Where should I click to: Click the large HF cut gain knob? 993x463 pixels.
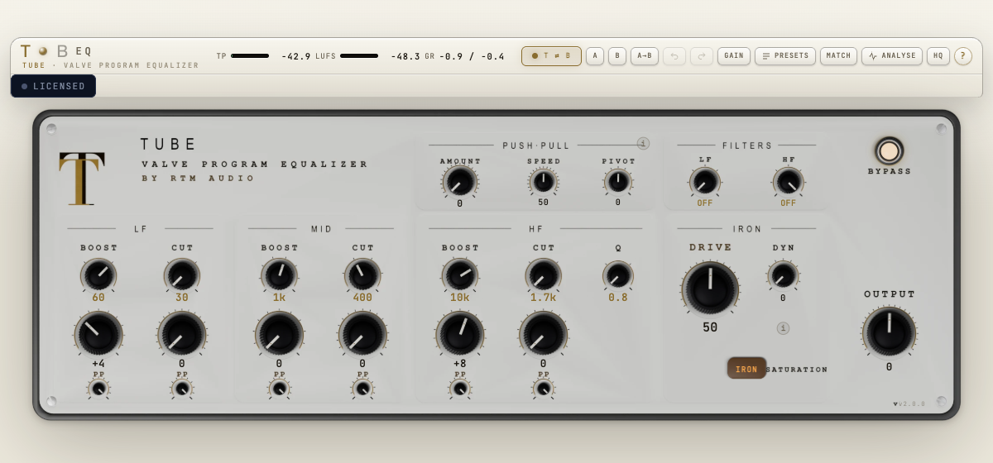click(x=544, y=334)
